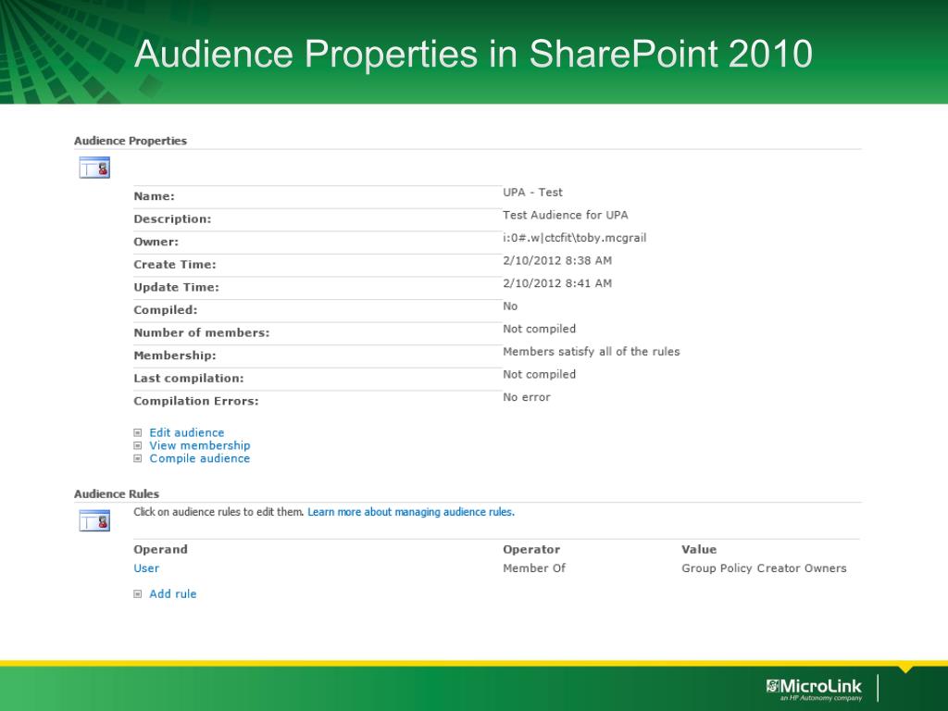Click the Last compilation: label
The image size is (948, 711).
coord(189,379)
